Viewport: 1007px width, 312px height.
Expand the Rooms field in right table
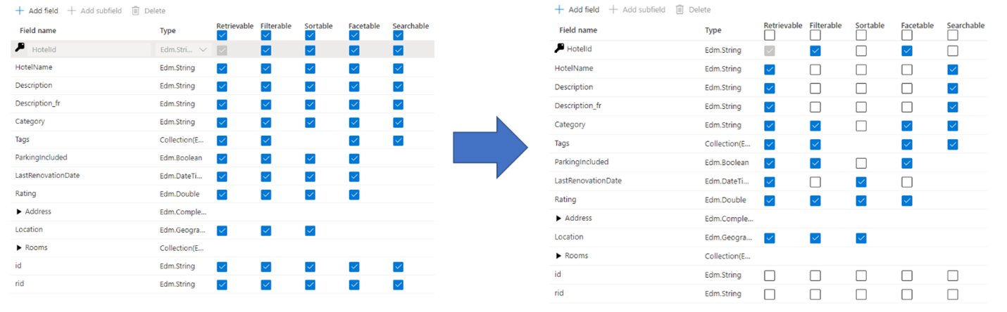(x=559, y=256)
